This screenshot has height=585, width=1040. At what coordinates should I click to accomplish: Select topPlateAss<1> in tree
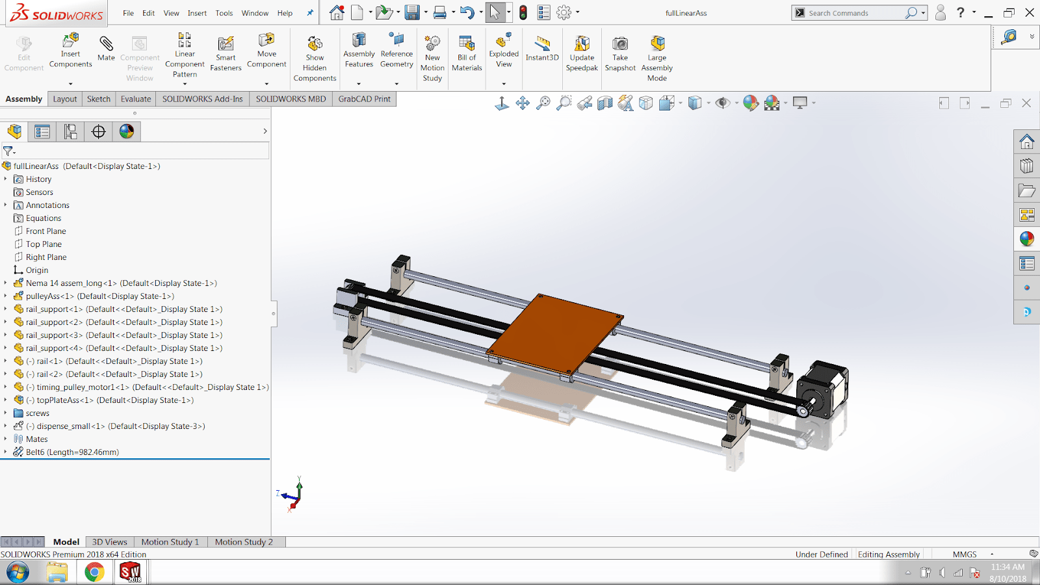click(x=109, y=400)
